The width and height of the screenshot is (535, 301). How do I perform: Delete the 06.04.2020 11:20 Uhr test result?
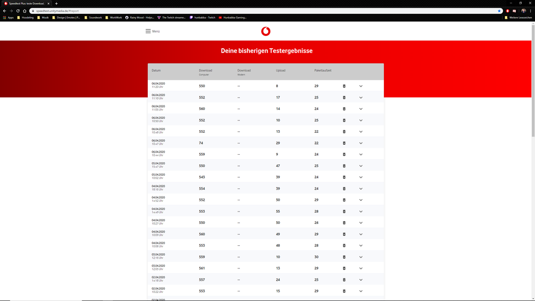344,86
